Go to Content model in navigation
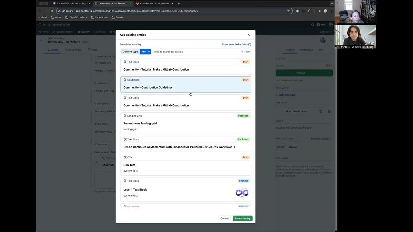 click(x=63, y=32)
